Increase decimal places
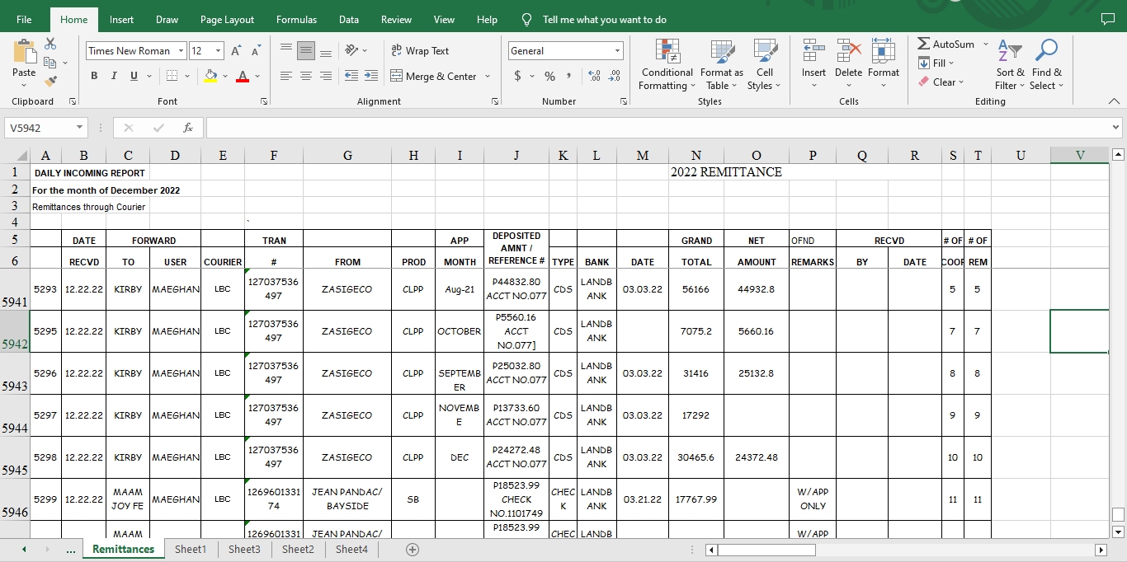Image resolution: width=1127 pixels, height=562 pixels. click(594, 76)
